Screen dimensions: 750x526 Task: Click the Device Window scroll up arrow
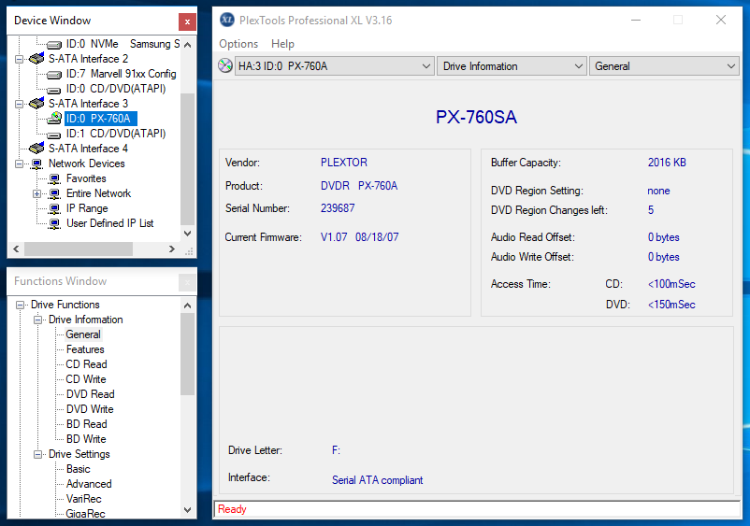187,45
